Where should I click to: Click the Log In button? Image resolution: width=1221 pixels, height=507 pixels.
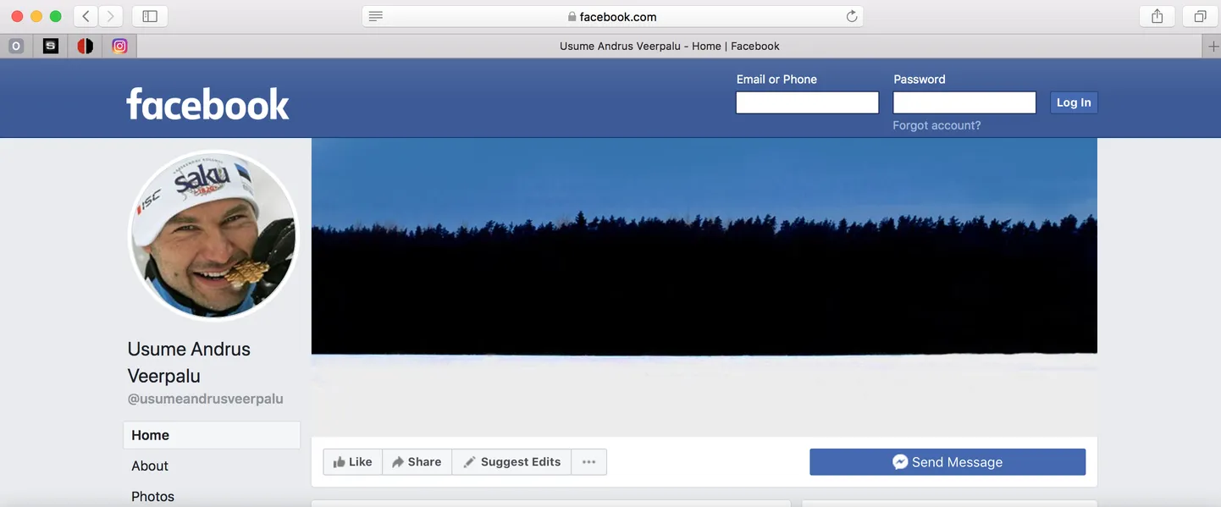(x=1074, y=102)
